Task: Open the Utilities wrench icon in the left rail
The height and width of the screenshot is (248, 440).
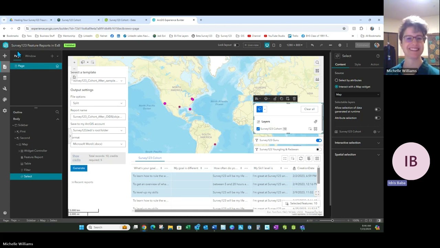Action: point(5,89)
